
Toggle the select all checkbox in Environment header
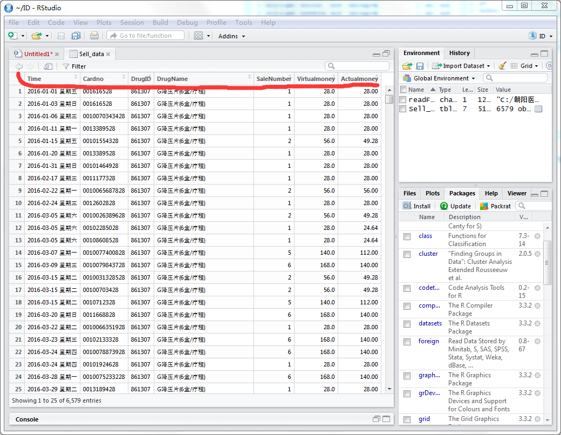pyautogui.click(x=403, y=90)
